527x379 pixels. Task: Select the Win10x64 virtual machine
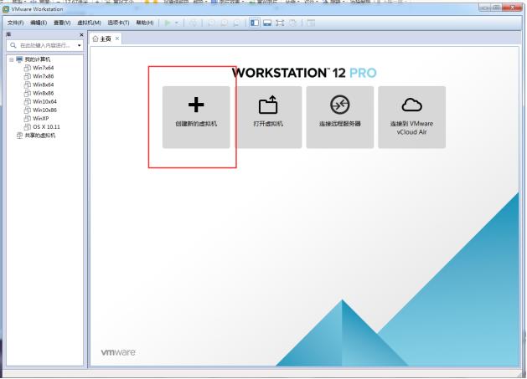44,101
